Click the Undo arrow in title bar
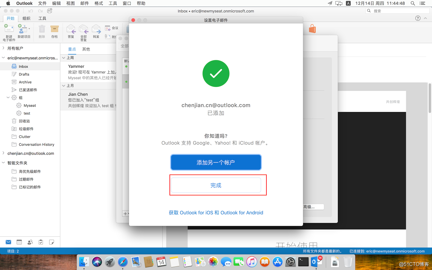 pyautogui.click(x=31, y=11)
